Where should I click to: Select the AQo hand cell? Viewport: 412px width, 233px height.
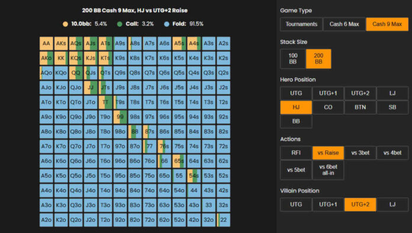tap(46, 73)
